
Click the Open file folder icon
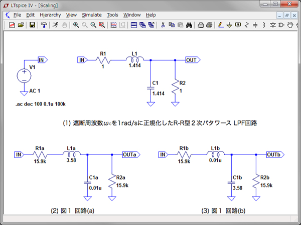point(21,25)
